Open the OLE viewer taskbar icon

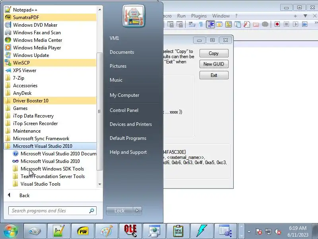[x=130, y=231]
